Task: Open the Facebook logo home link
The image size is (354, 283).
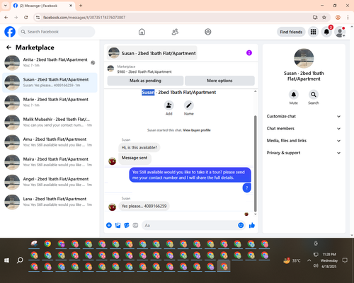Action: coord(10,32)
